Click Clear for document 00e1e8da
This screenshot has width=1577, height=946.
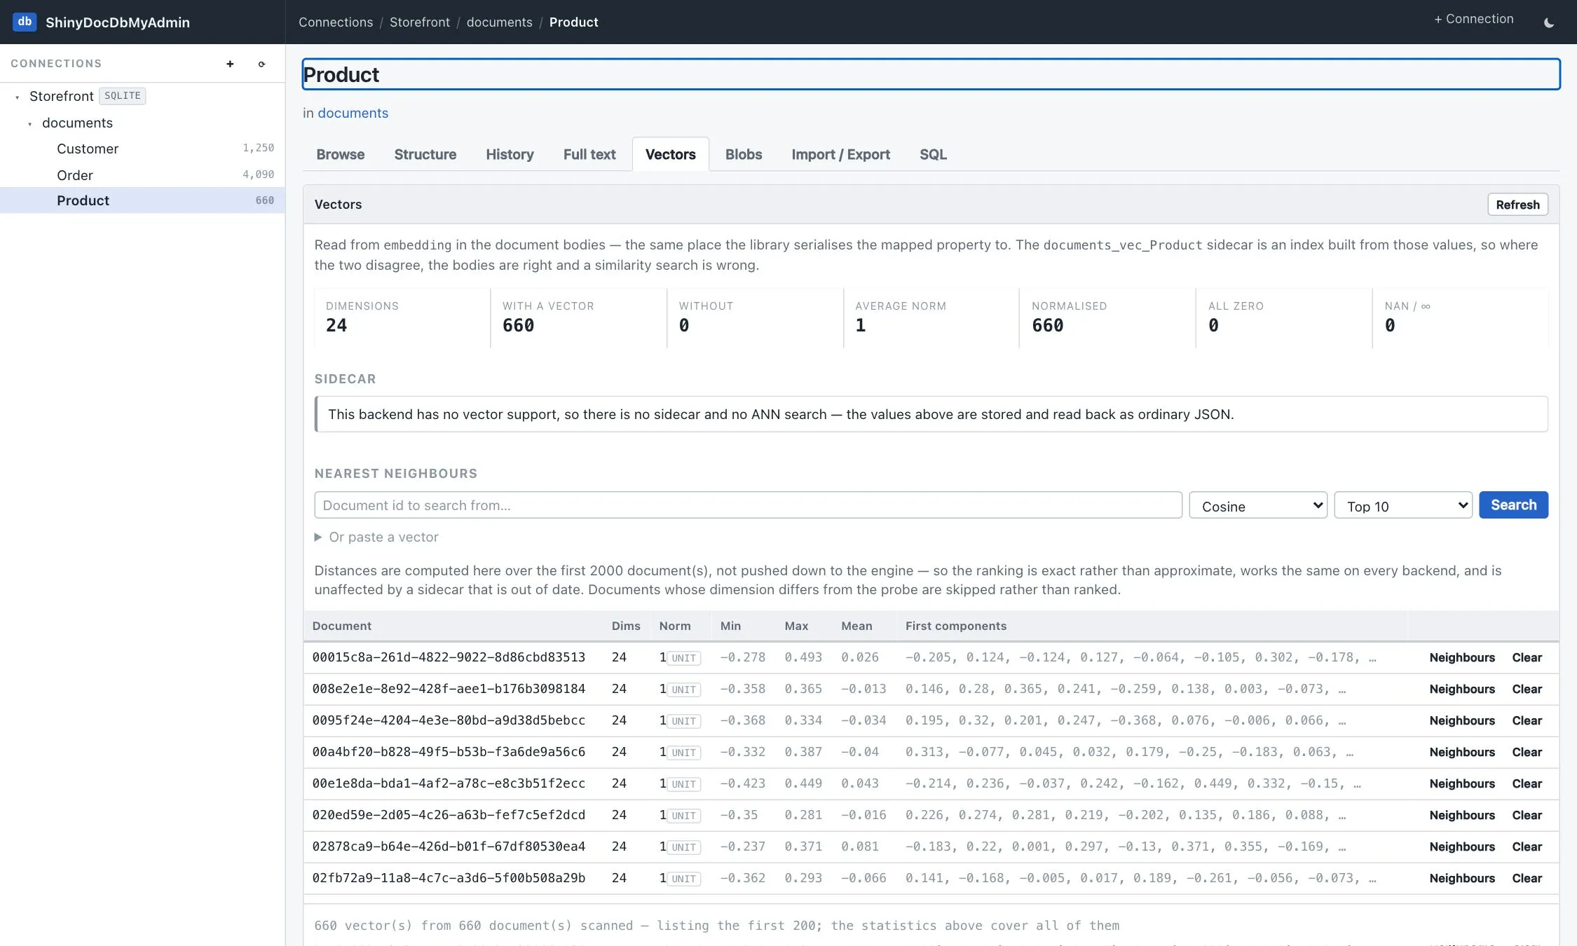pyautogui.click(x=1527, y=783)
